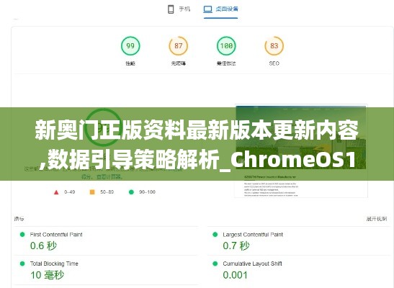The width and height of the screenshot is (394, 288).
Task: Click the performance label under 99
Action: tap(130, 63)
